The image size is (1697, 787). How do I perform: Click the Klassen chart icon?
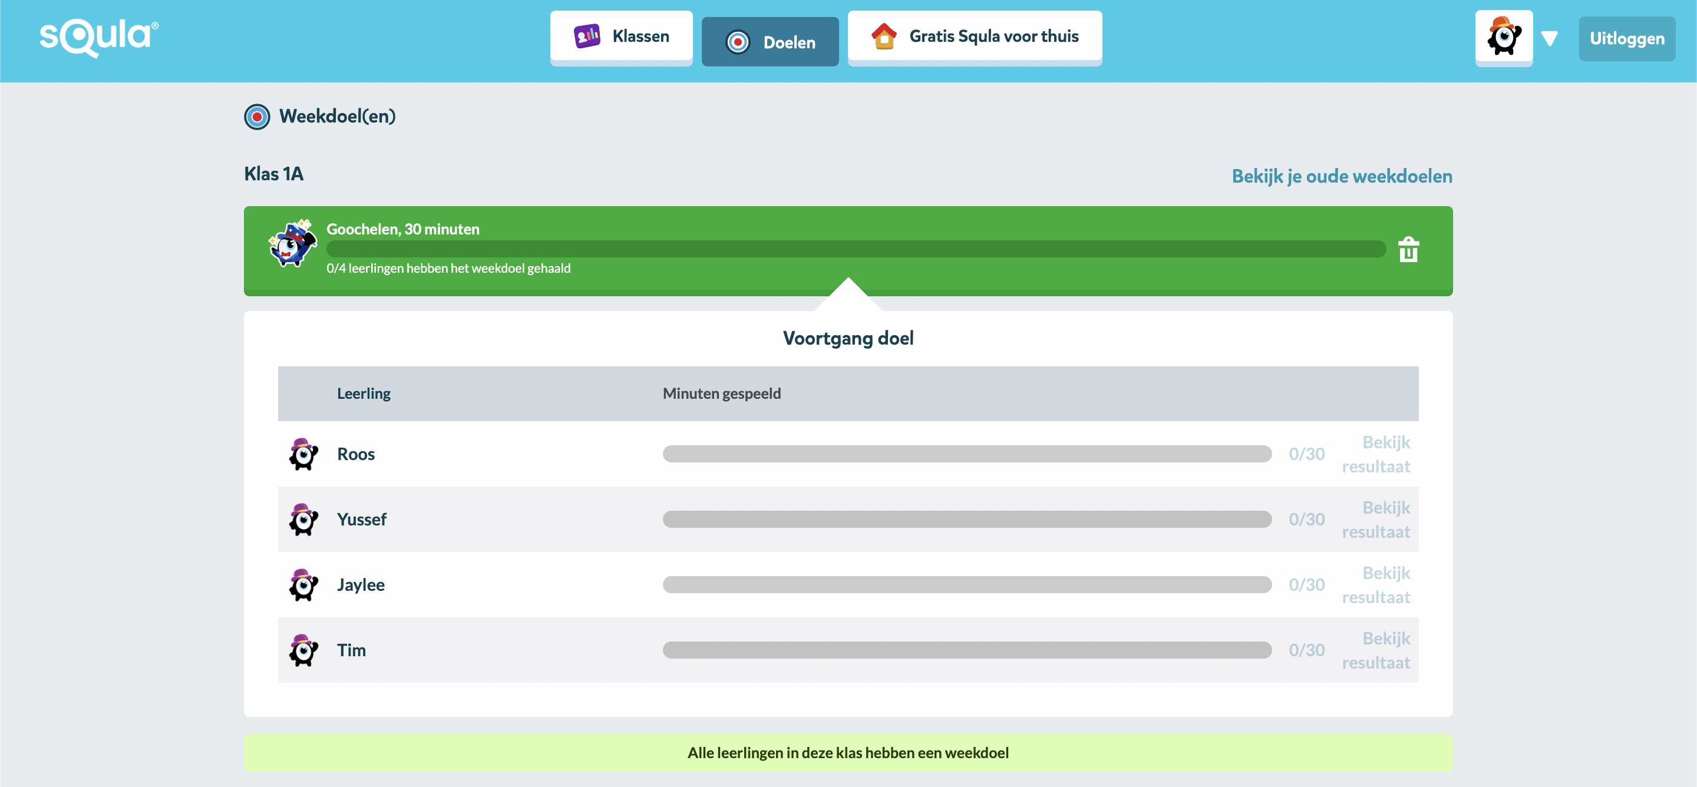(586, 36)
